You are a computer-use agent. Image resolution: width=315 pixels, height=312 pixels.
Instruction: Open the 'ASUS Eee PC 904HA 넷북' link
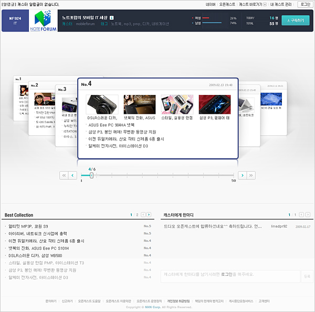click(x=112, y=125)
